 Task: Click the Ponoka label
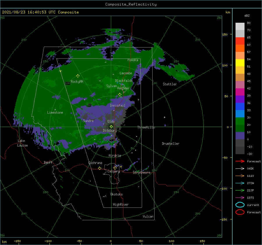133,60
